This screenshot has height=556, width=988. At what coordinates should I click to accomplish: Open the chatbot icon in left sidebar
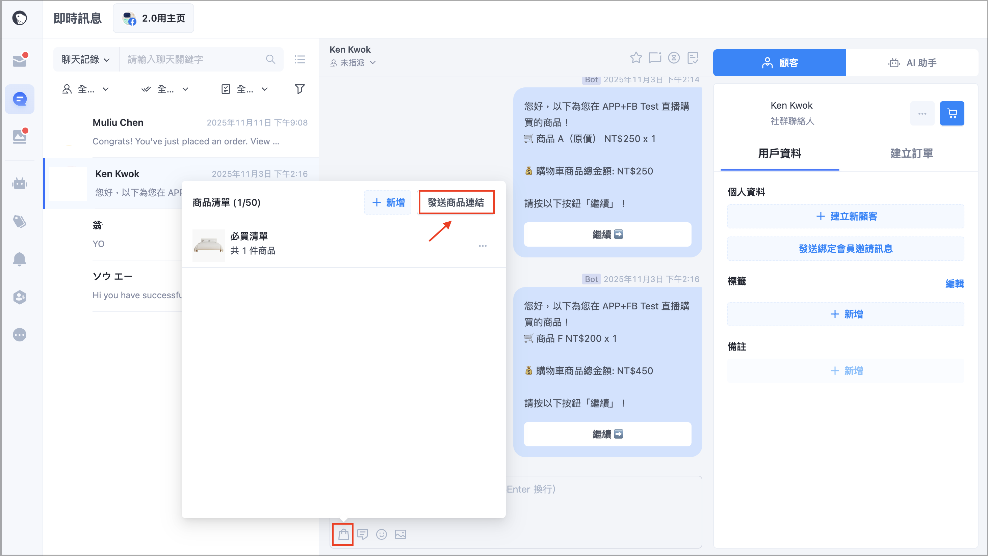click(20, 184)
